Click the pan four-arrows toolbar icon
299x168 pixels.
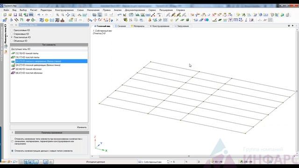tap(68, 14)
